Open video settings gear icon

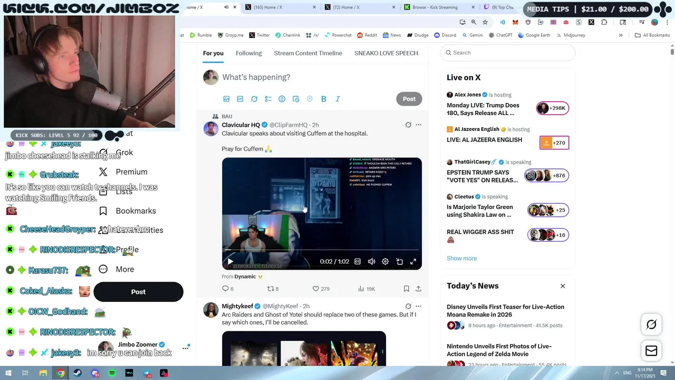[385, 261]
